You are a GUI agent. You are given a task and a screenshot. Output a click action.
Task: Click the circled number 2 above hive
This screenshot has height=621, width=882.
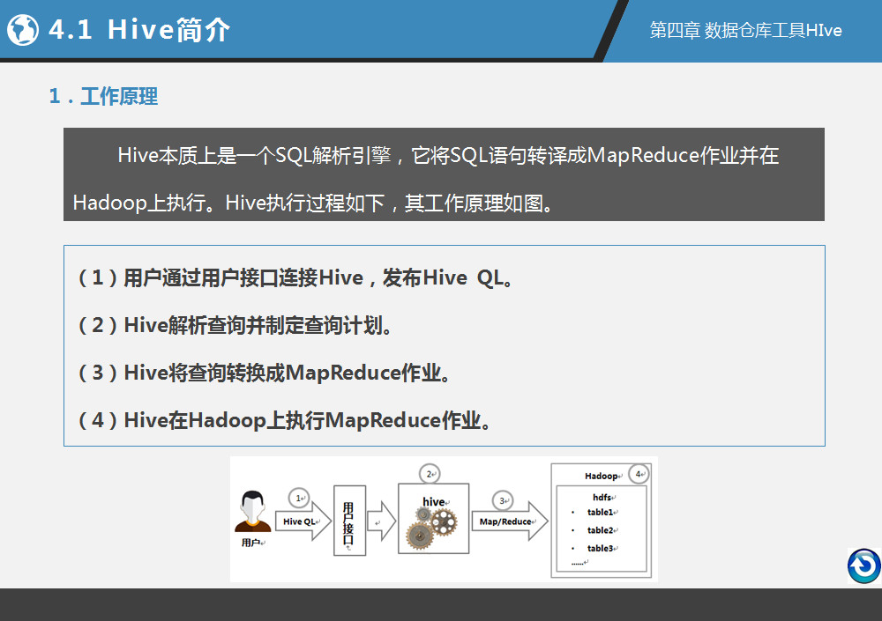(430, 474)
